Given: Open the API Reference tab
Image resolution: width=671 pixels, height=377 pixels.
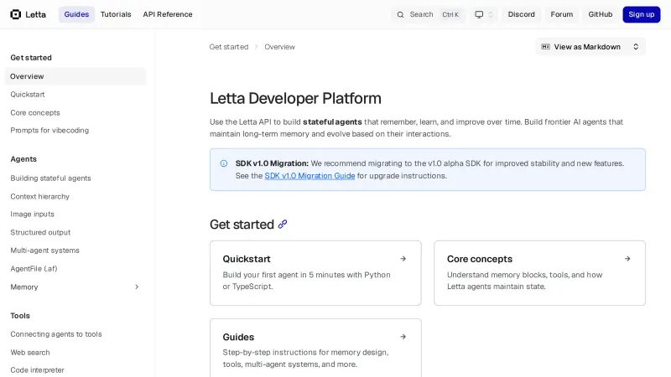Looking at the screenshot, I should click(x=168, y=14).
